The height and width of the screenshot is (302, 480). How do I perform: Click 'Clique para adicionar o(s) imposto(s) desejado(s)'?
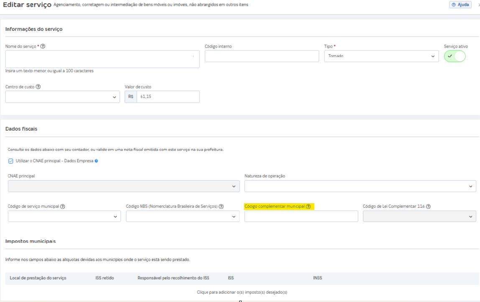click(x=242, y=292)
